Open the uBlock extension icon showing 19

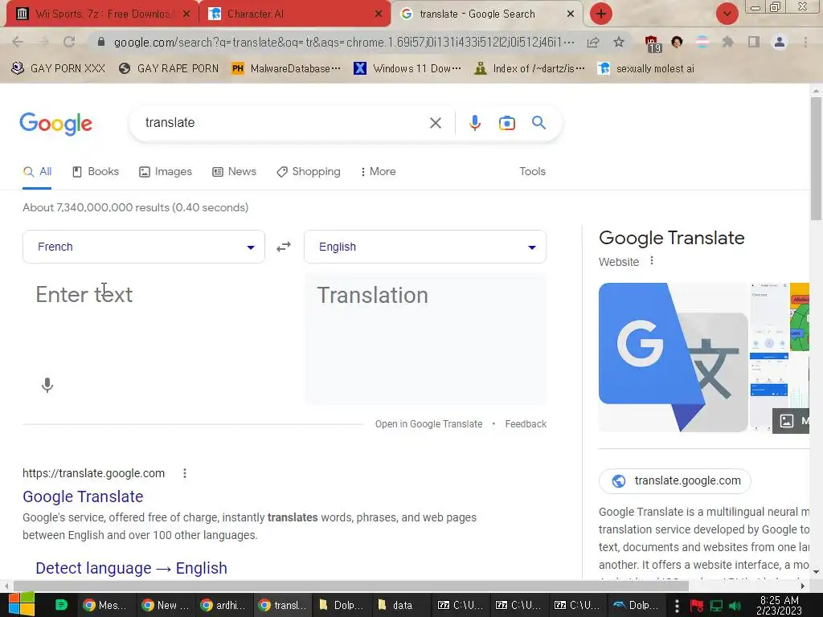(x=652, y=43)
